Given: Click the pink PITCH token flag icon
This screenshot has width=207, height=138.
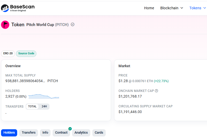Looking at the screenshot, I should [5, 25].
